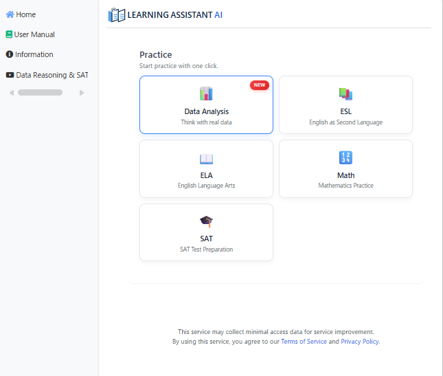This screenshot has height=376, width=443.
Task: Click the open book icon on ELA card
Action: pos(206,159)
